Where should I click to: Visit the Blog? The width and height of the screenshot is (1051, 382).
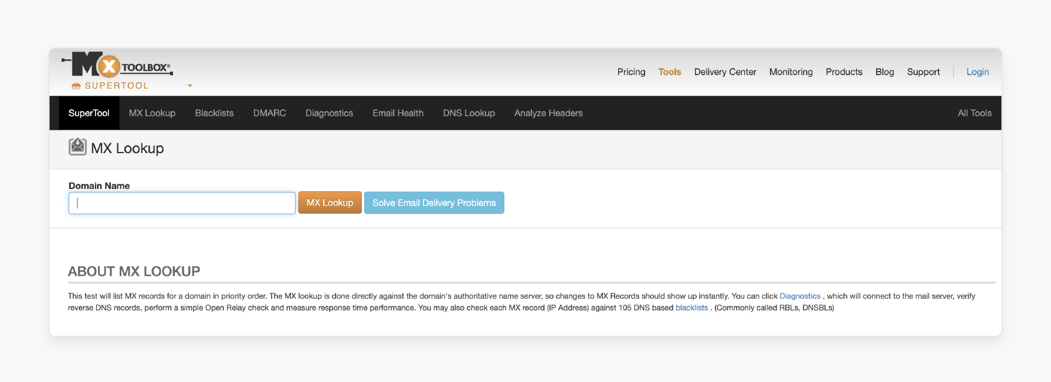[885, 72]
